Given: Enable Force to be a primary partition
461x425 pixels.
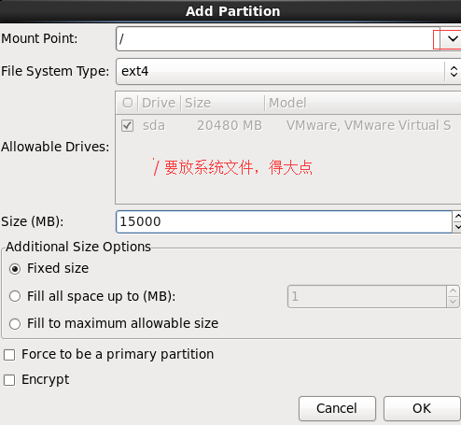Looking at the screenshot, I should (9, 355).
